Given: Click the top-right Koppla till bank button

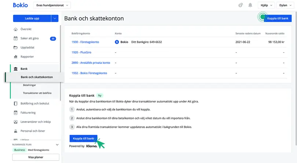Looking at the screenshot, I should pyautogui.click(x=278, y=18).
